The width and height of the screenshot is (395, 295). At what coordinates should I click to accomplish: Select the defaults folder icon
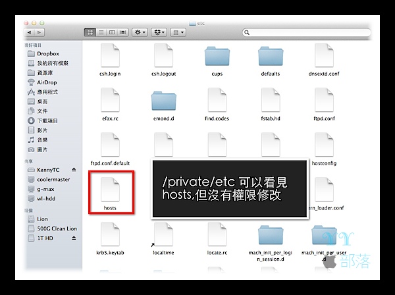[271, 56]
